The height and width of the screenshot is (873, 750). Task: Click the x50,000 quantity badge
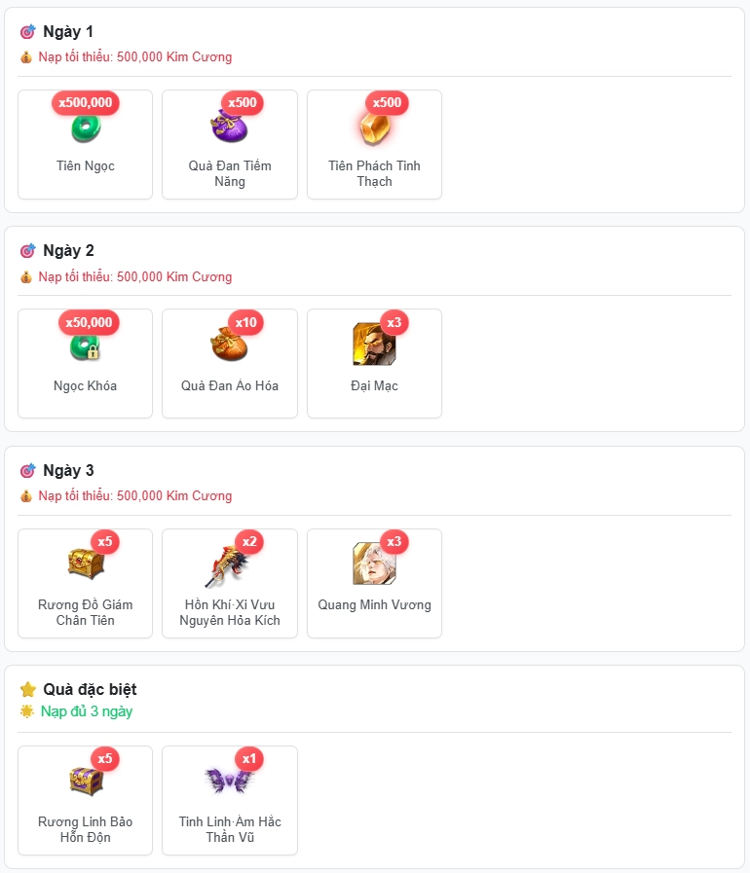(89, 322)
